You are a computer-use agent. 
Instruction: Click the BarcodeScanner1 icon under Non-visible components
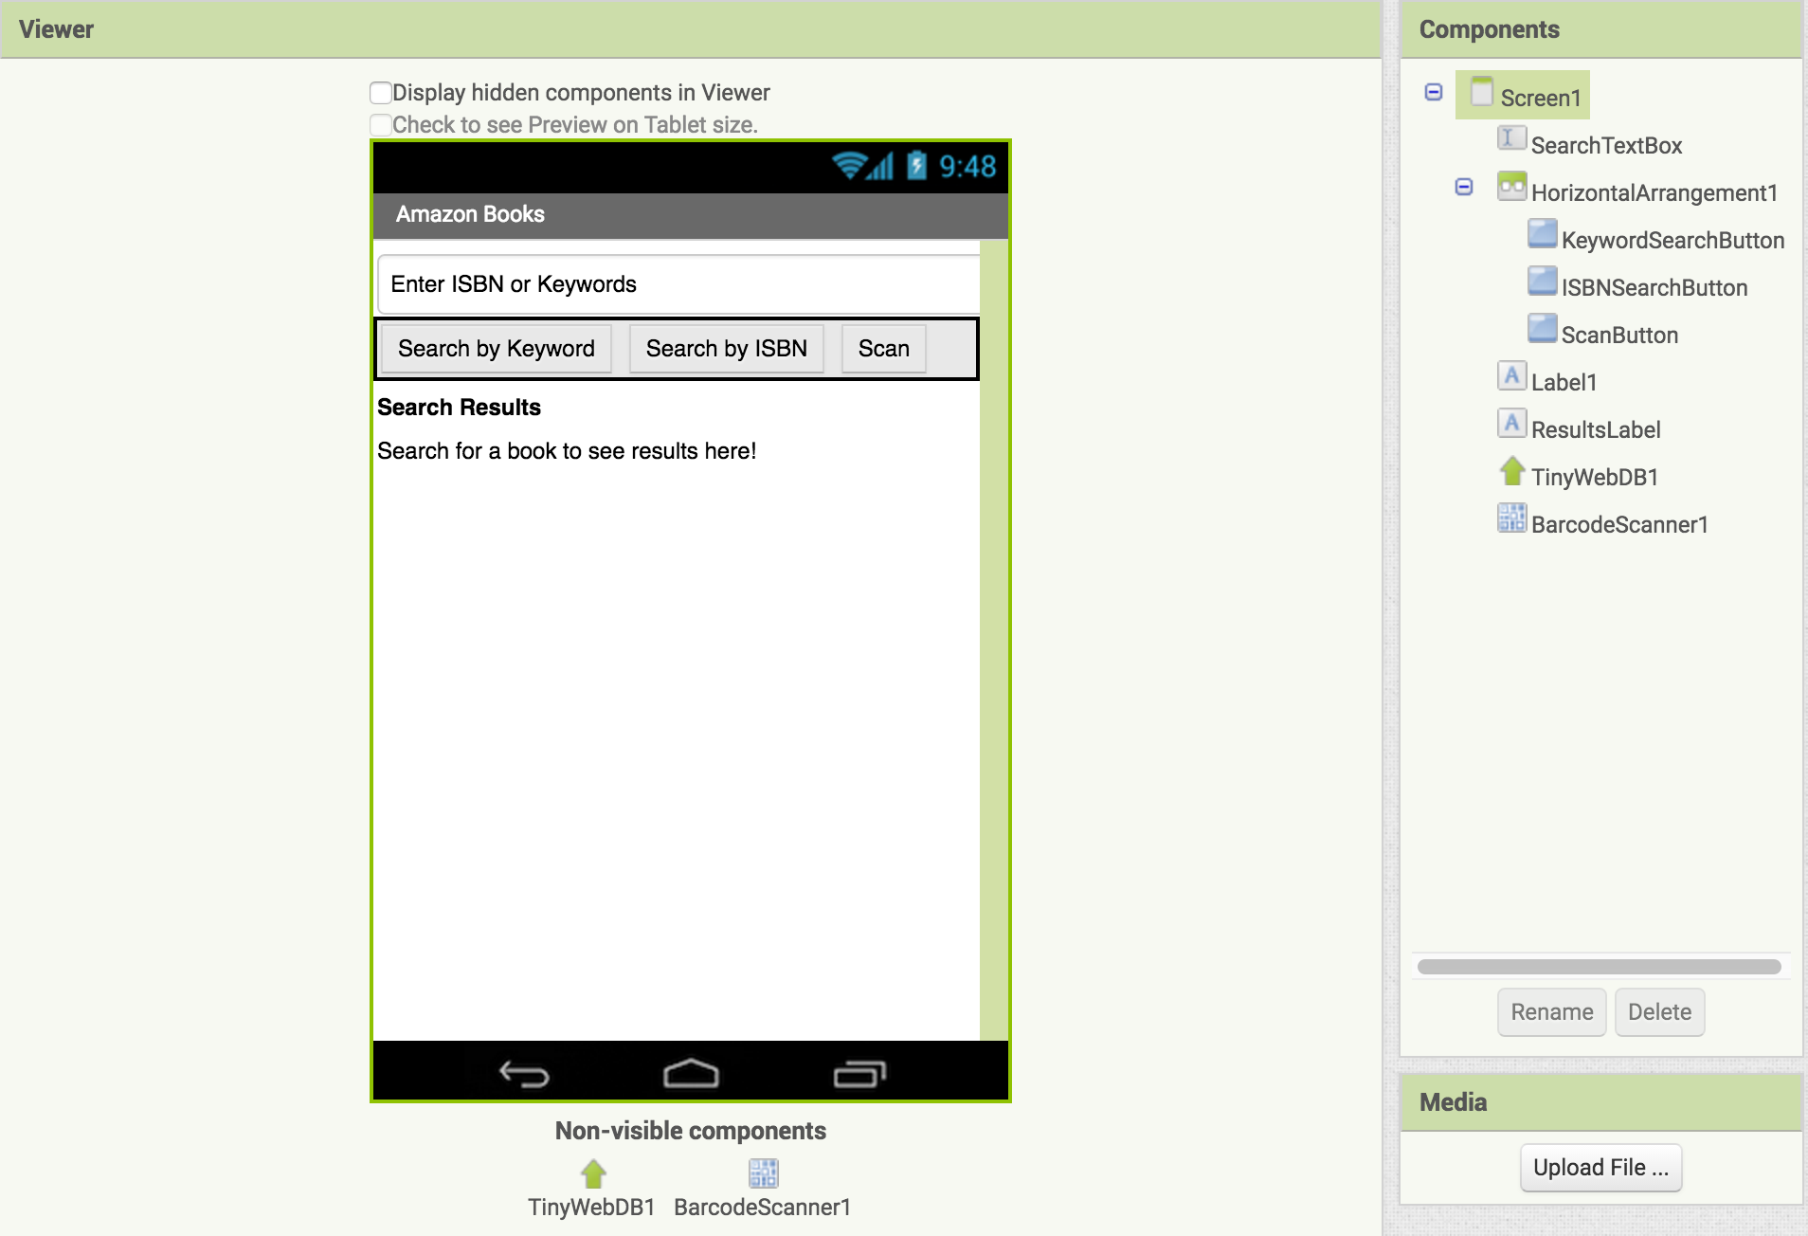coord(763,1173)
